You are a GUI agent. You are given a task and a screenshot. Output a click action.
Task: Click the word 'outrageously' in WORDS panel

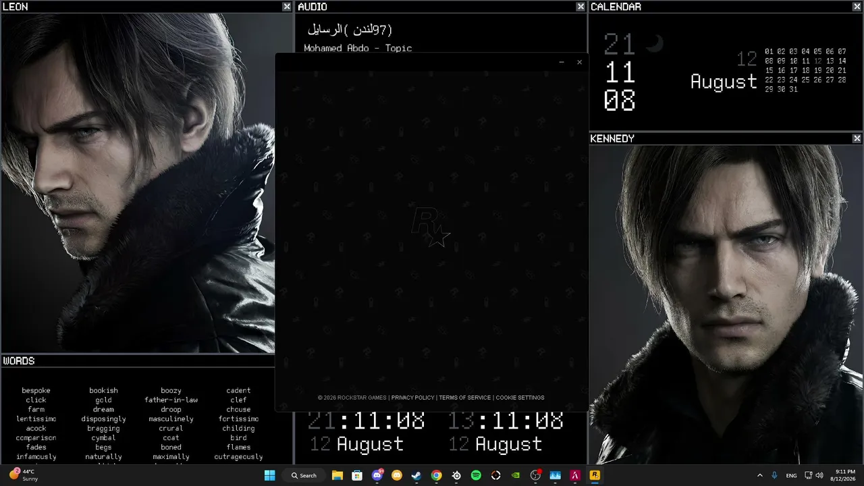click(238, 457)
